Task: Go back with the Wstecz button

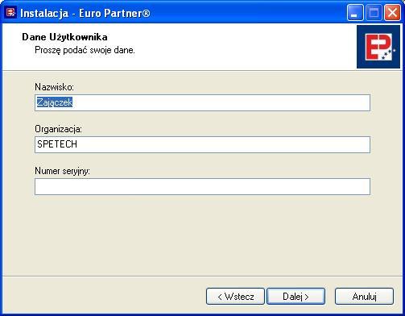Action: click(235, 297)
